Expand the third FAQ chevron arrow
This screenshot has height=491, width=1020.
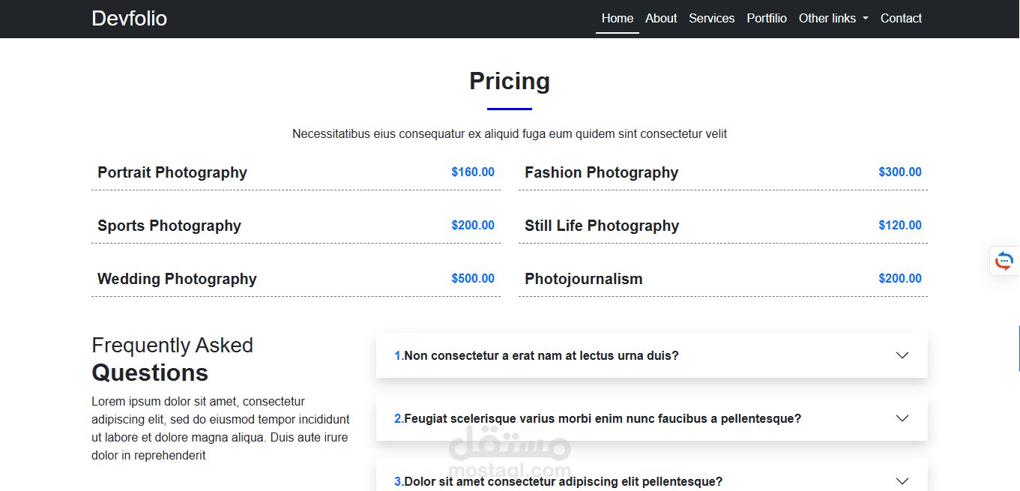(x=902, y=481)
